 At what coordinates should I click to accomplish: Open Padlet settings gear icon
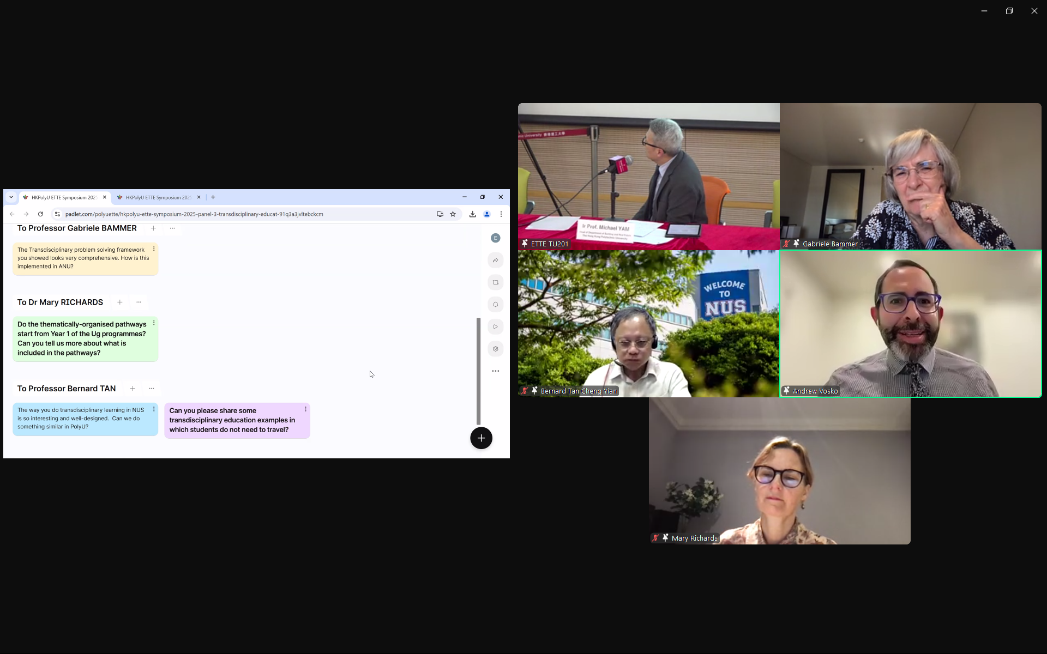click(495, 349)
